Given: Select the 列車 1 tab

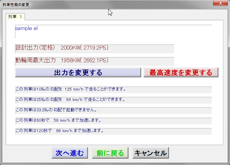Looking at the screenshot, I should click(x=15, y=17).
